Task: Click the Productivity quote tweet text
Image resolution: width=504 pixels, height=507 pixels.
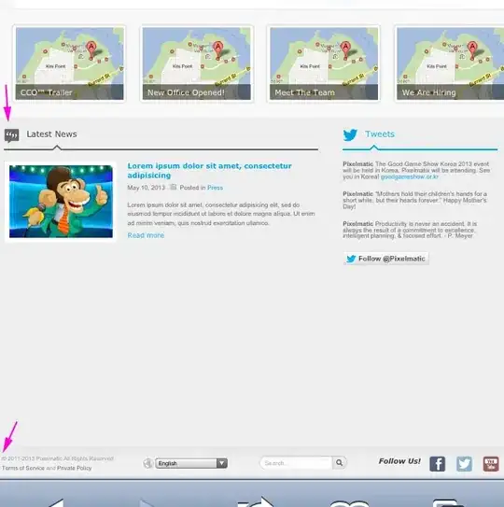Action: (410, 230)
